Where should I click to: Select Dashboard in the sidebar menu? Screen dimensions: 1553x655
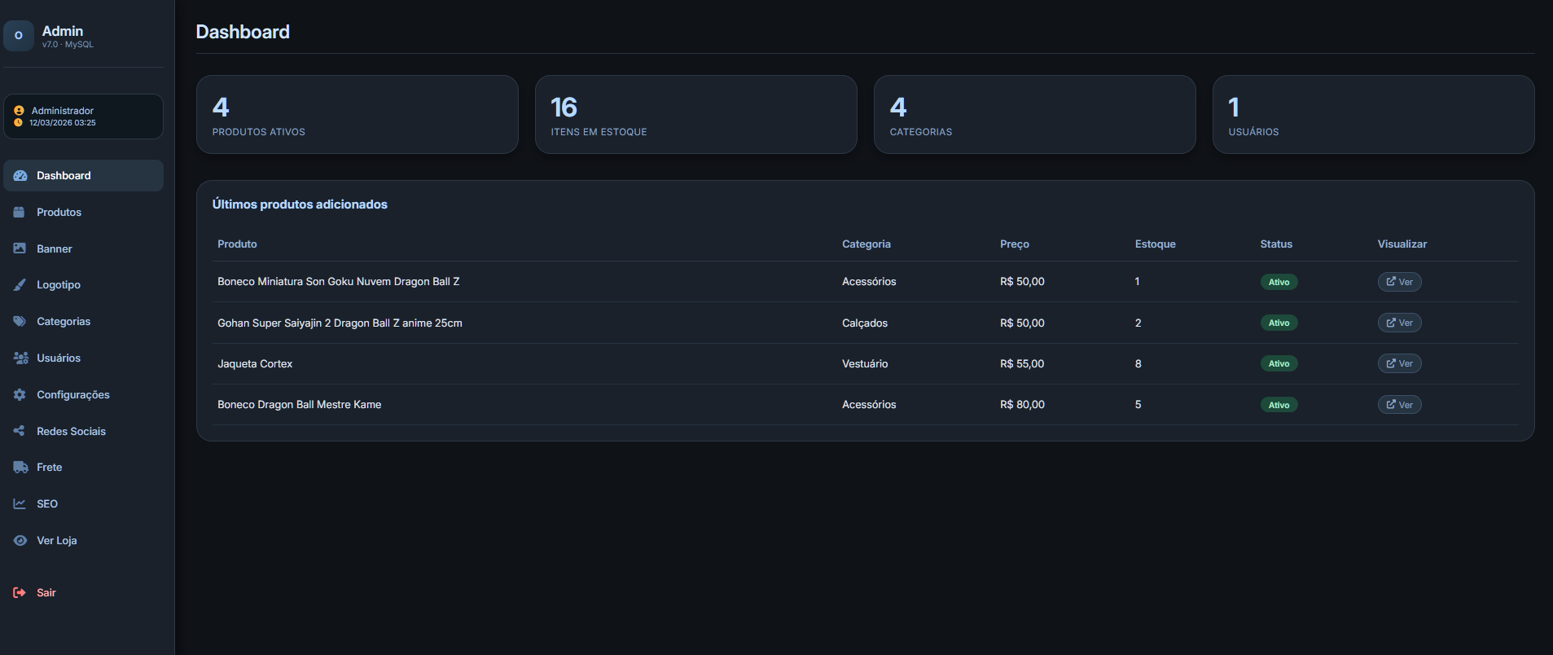click(x=64, y=175)
